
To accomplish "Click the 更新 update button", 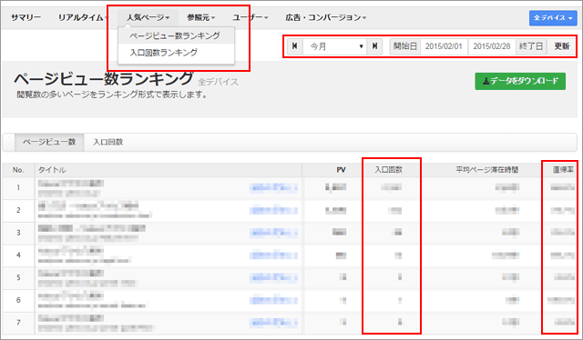I will tap(562, 46).
